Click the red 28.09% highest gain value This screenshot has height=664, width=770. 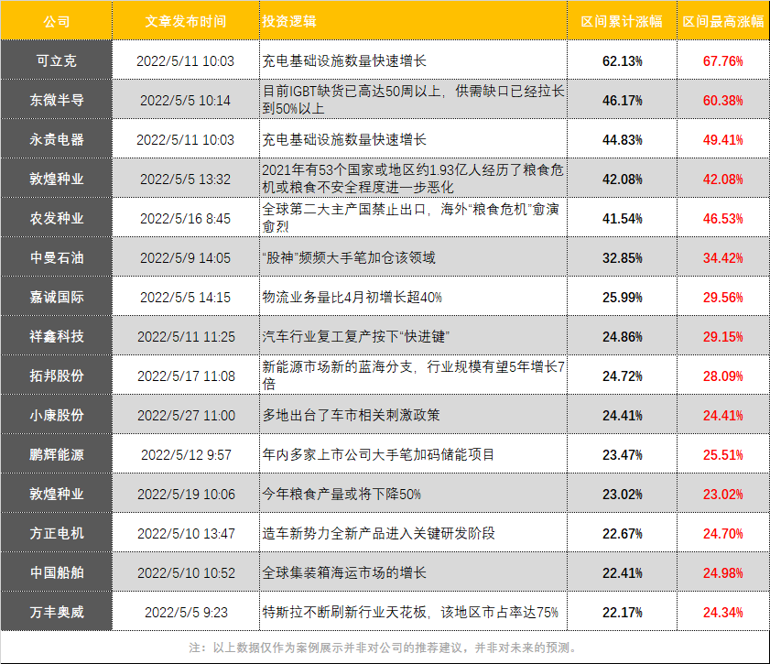pyautogui.click(x=723, y=376)
